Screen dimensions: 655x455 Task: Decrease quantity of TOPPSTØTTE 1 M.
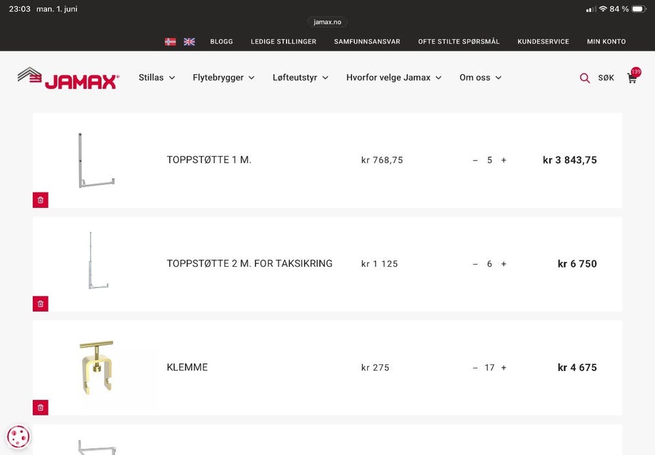click(x=475, y=160)
